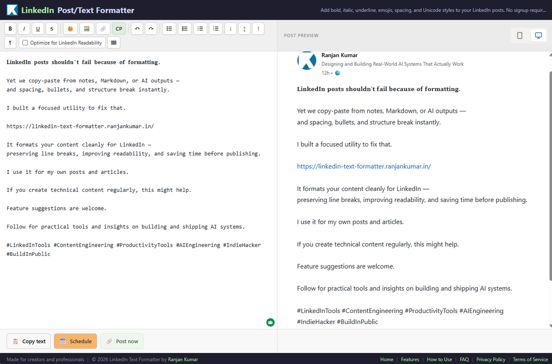The width and height of the screenshot is (552, 364).
Task: Apply italic formatting
Action: point(23,29)
